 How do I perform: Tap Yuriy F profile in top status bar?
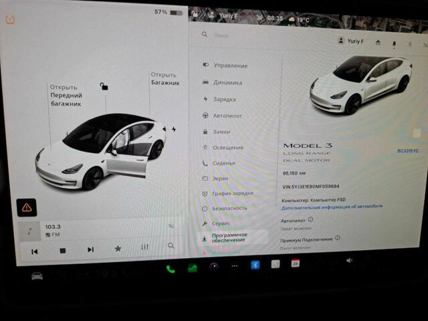coord(223,15)
